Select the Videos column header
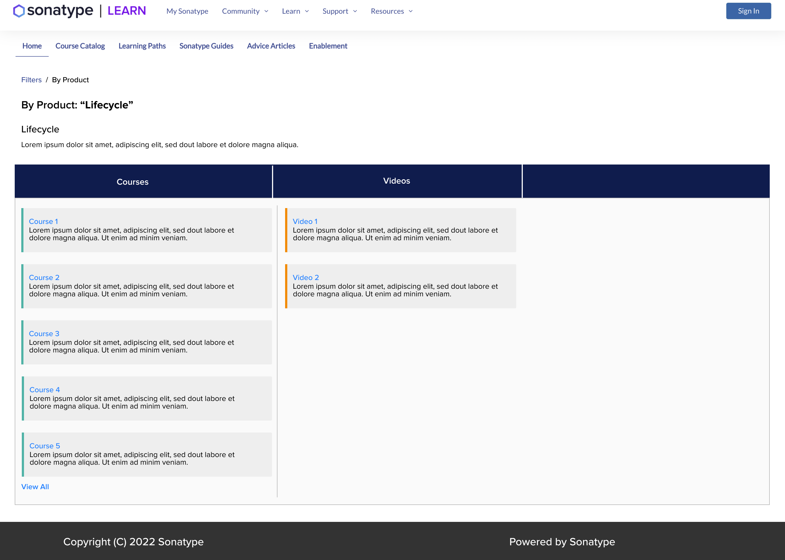This screenshot has height=560, width=785. (397, 181)
